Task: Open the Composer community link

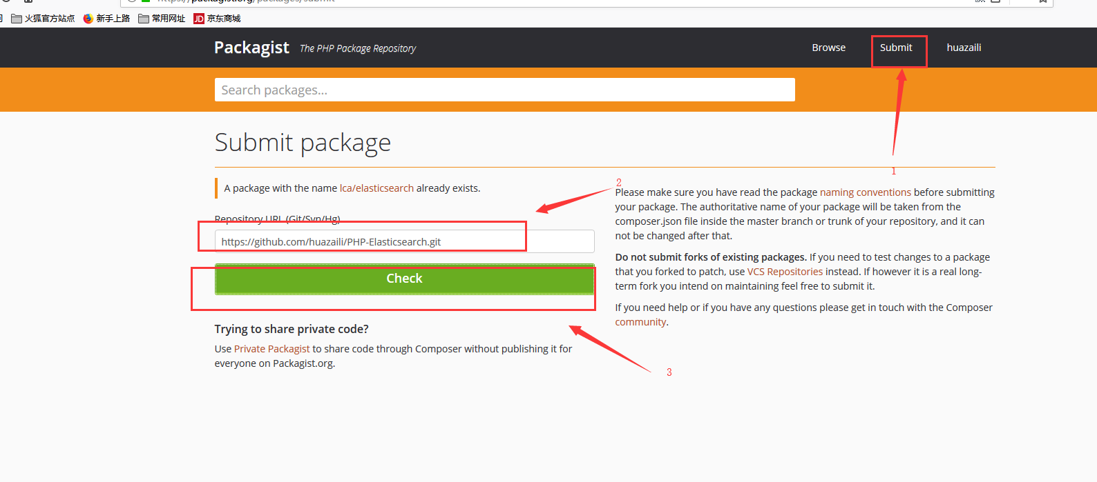Action: coord(640,322)
